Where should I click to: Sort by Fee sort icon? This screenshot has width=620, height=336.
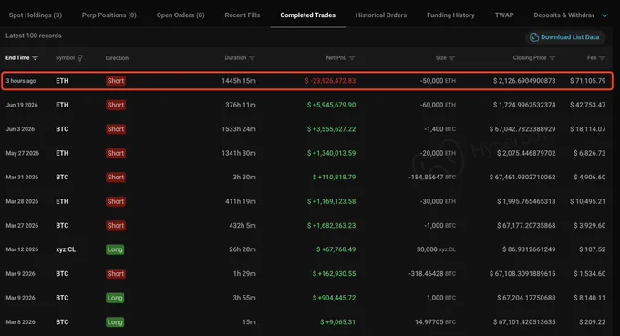click(602, 58)
